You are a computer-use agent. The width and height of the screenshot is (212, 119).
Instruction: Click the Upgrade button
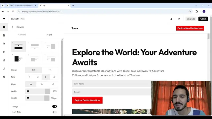point(191,19)
